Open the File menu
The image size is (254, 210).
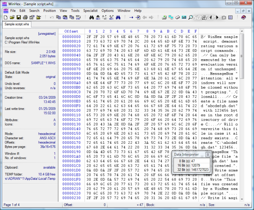click(13, 11)
